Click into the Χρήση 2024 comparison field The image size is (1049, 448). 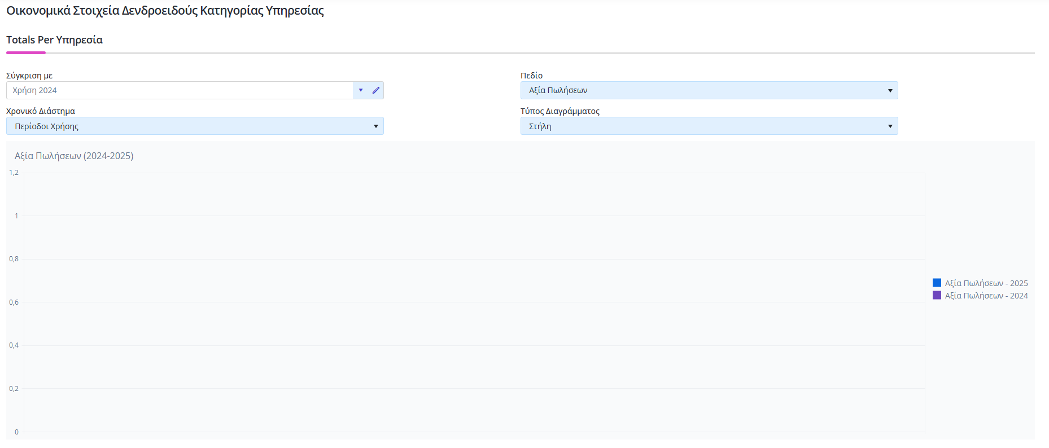coord(180,90)
